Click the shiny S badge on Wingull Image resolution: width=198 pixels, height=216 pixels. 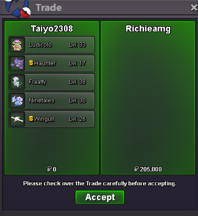tap(31, 119)
